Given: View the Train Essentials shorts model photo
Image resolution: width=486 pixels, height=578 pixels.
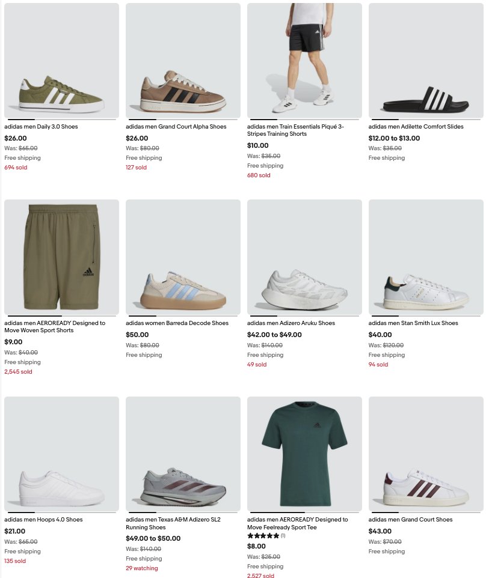Looking at the screenshot, I should click(304, 61).
